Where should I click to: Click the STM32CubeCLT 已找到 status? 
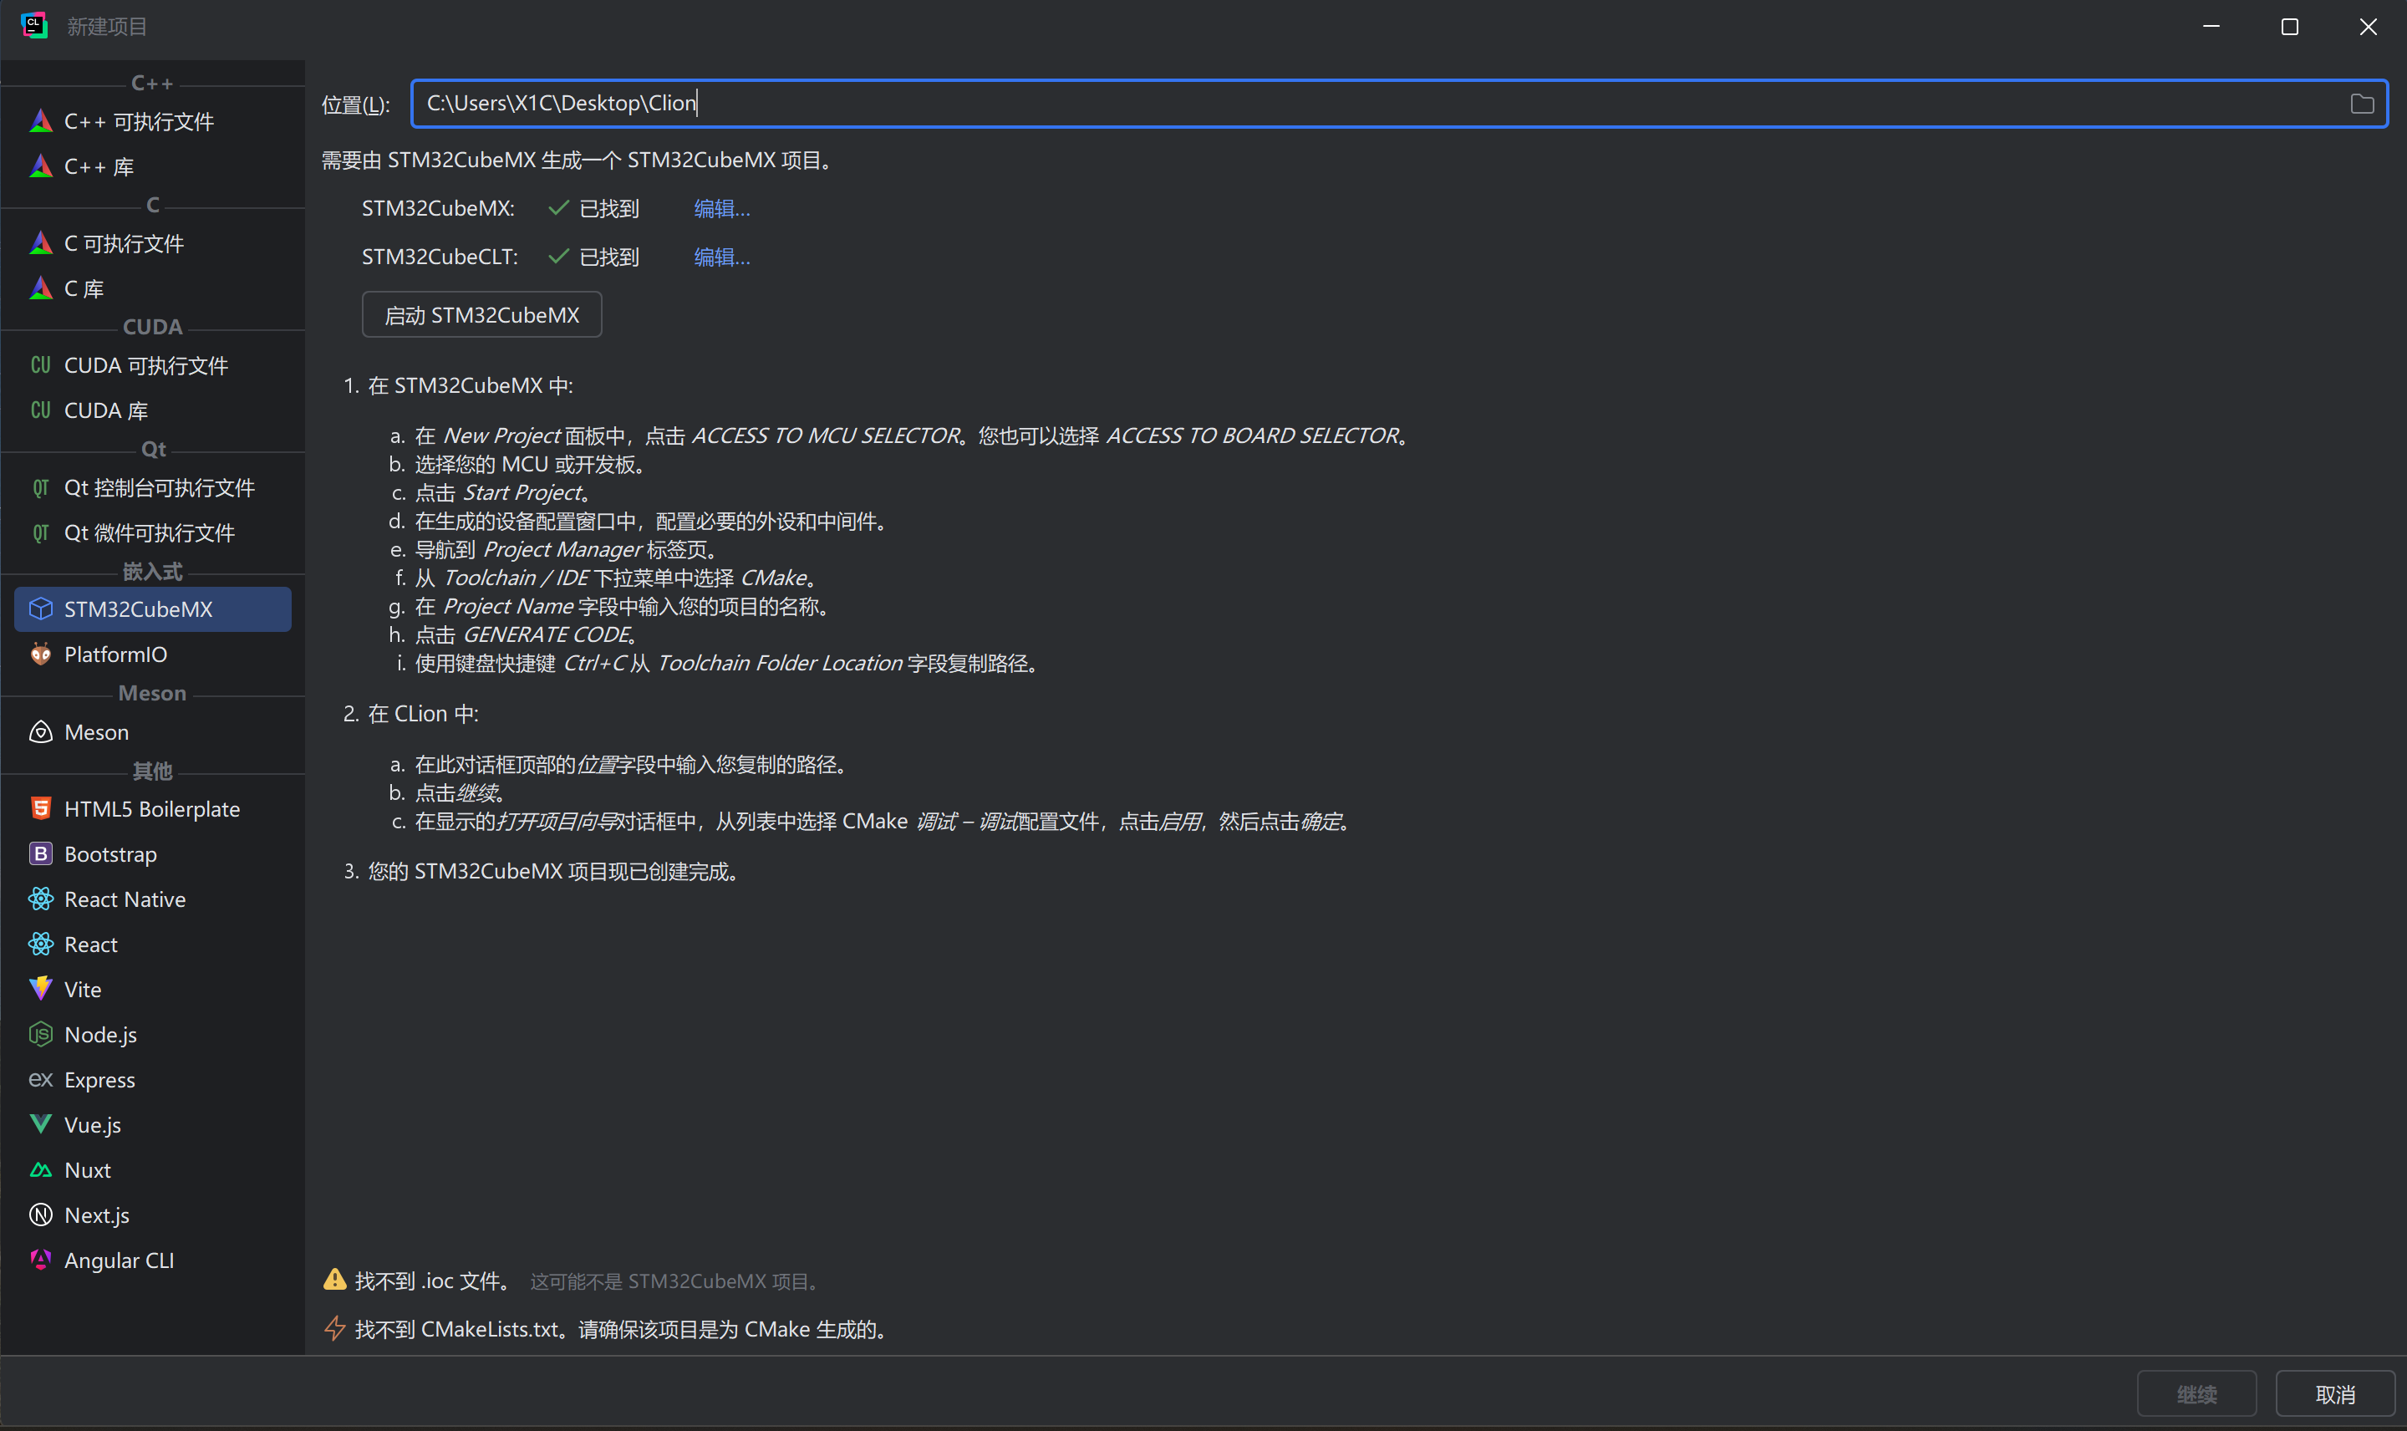tap(593, 257)
